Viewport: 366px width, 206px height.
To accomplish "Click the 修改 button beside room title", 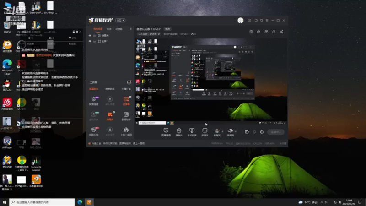I will tap(167, 29).
